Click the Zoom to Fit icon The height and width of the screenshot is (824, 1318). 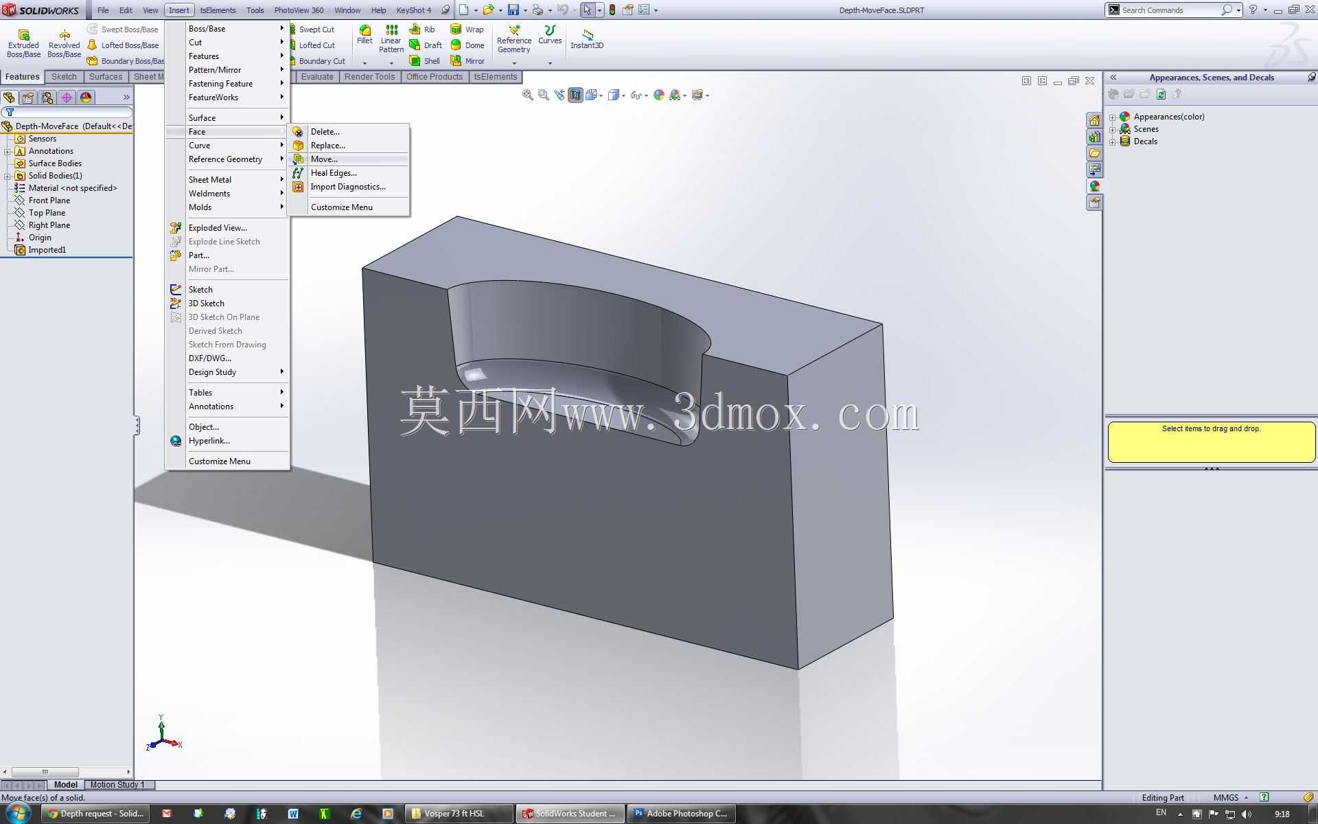527,95
